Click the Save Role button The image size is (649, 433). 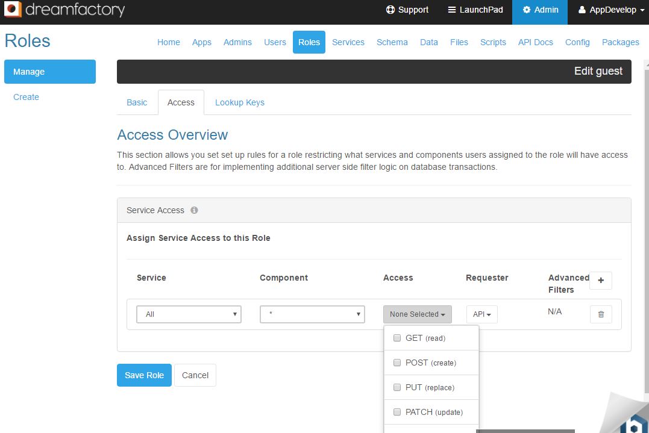coord(144,375)
